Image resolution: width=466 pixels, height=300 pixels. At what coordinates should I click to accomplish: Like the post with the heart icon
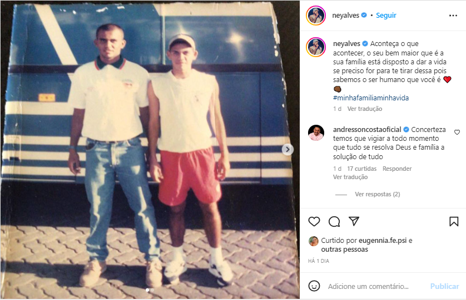(x=314, y=221)
